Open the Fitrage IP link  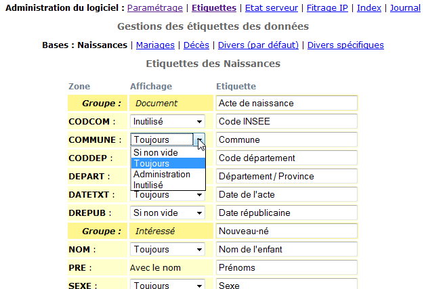click(x=328, y=8)
